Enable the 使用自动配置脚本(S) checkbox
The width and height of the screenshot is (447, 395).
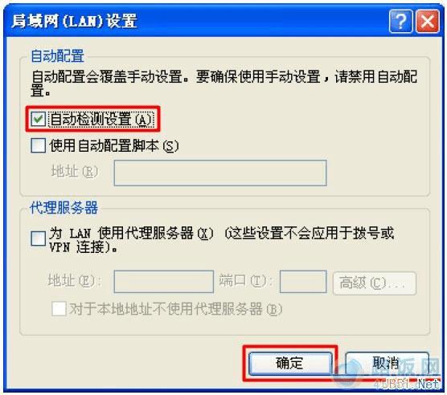(x=39, y=145)
